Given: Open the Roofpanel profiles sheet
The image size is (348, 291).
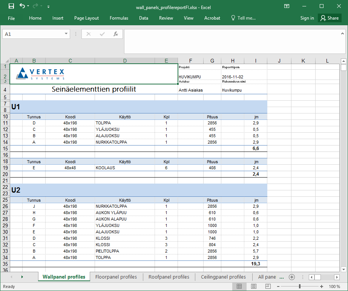Looking at the screenshot, I should [169, 277].
